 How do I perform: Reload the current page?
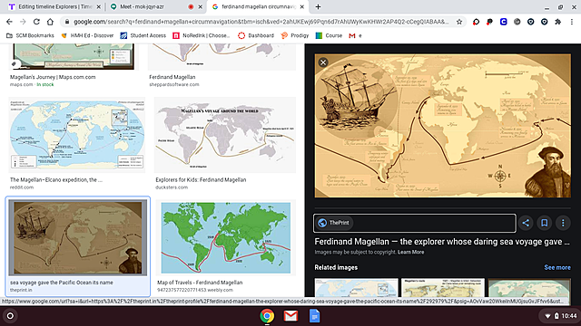pyautogui.click(x=36, y=22)
